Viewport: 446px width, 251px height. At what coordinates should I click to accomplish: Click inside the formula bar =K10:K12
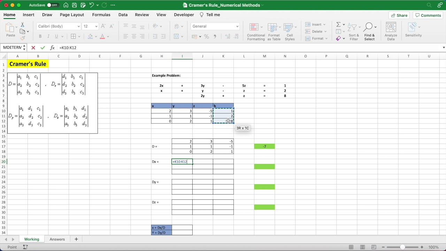click(x=249, y=48)
